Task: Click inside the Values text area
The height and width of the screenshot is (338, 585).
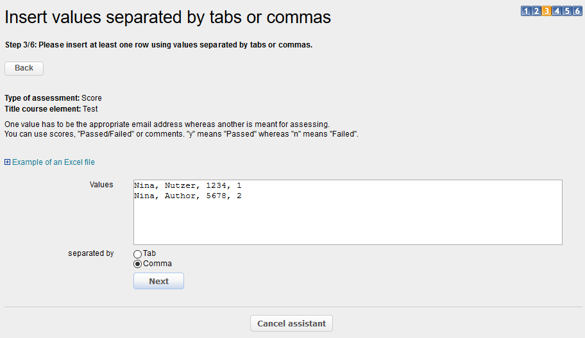Action: pos(347,221)
